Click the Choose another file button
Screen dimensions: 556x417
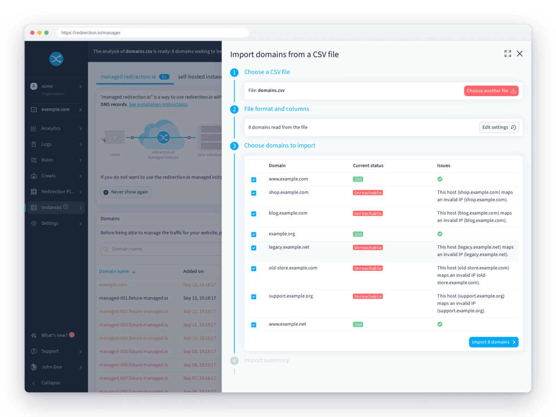(x=491, y=91)
